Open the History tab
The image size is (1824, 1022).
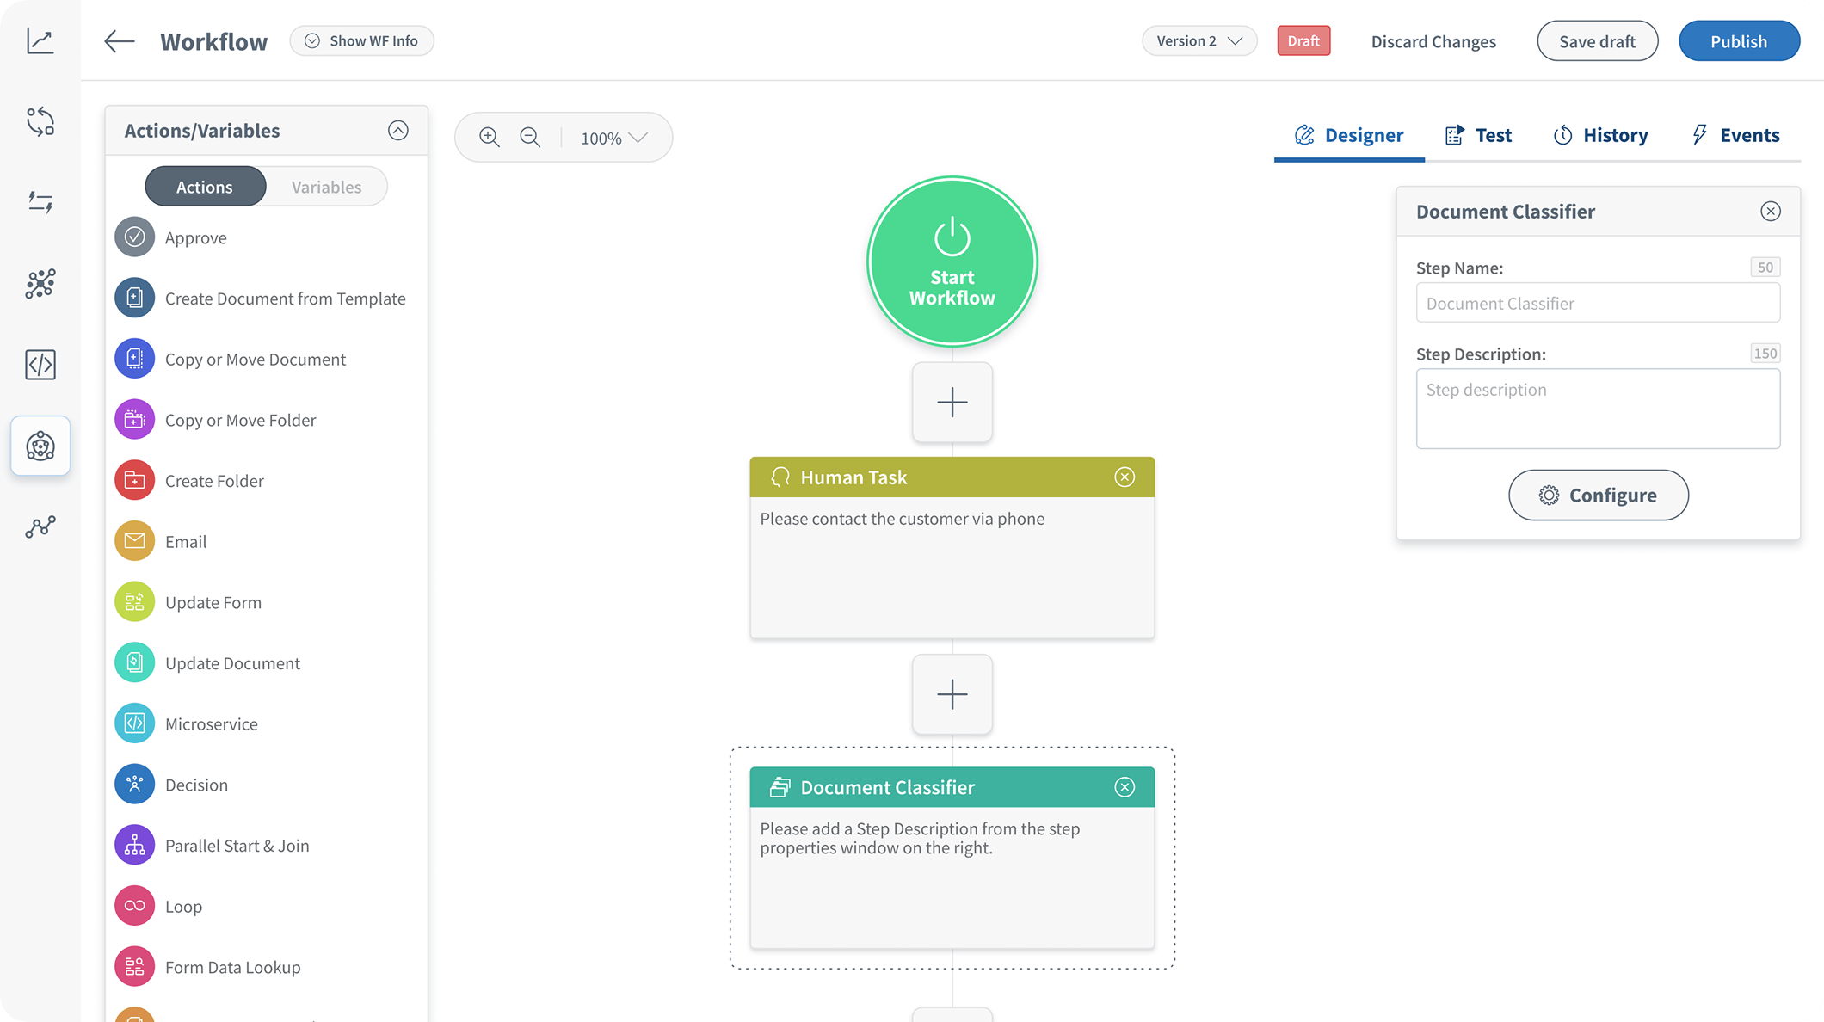click(x=1600, y=135)
